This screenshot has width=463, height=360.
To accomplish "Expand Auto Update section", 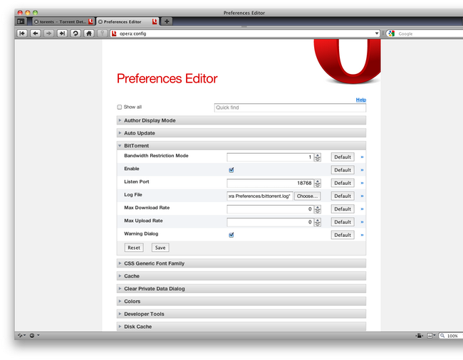I will click(x=241, y=133).
